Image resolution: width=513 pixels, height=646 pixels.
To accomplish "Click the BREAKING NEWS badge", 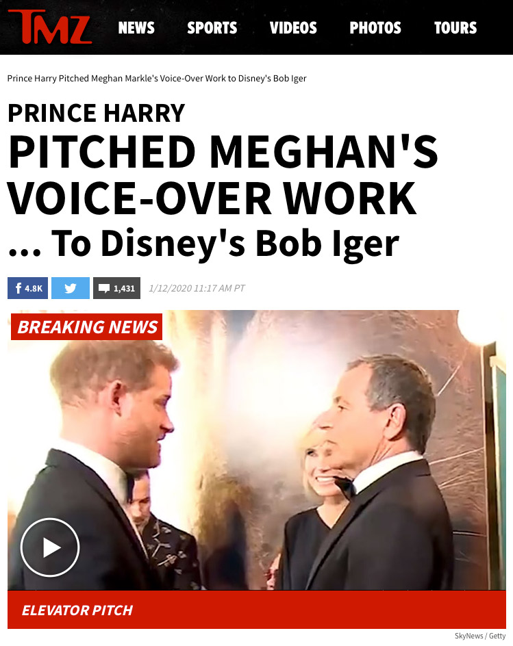I will [86, 326].
